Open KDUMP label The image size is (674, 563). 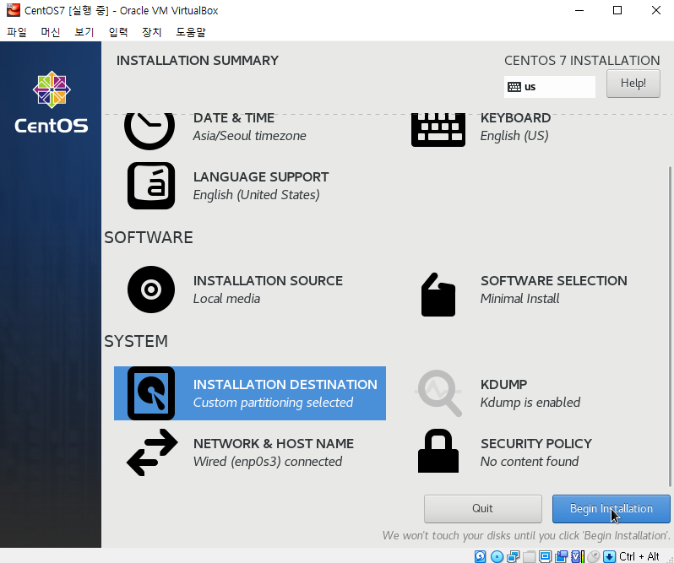pos(503,385)
